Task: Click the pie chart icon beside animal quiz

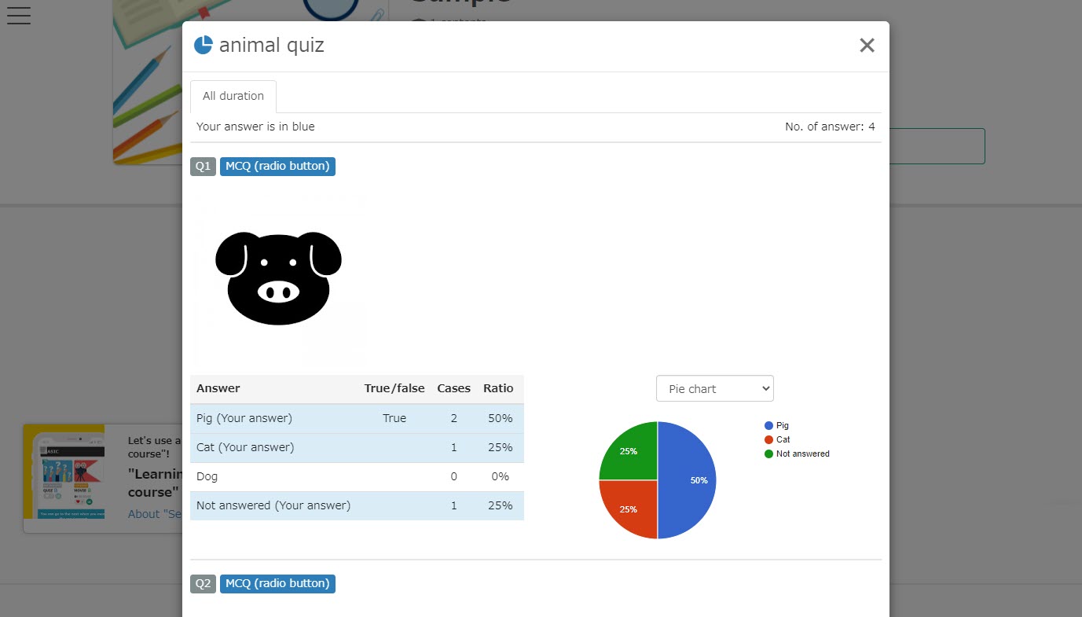Action: [203, 45]
